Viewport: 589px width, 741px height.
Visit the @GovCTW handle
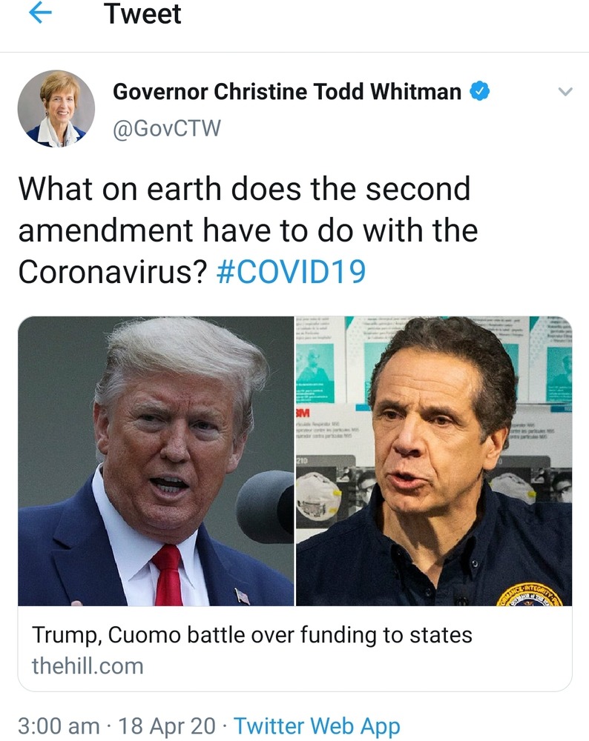[x=166, y=128]
